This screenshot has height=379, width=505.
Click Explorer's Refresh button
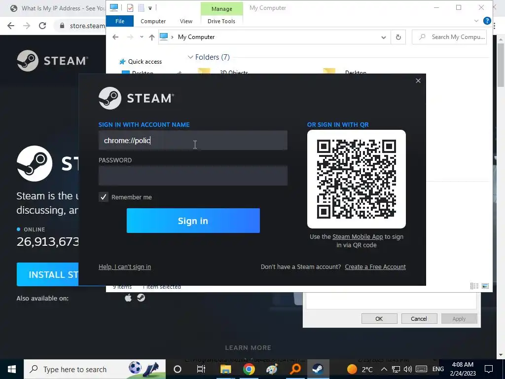[398, 37]
